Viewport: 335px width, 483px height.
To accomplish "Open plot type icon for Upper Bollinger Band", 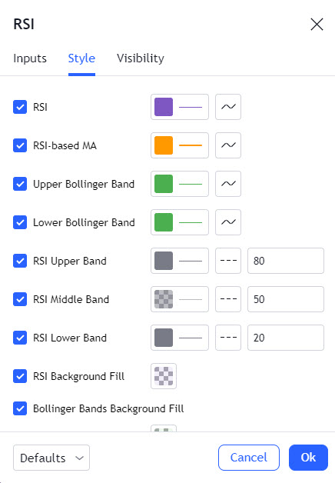I will coord(228,184).
